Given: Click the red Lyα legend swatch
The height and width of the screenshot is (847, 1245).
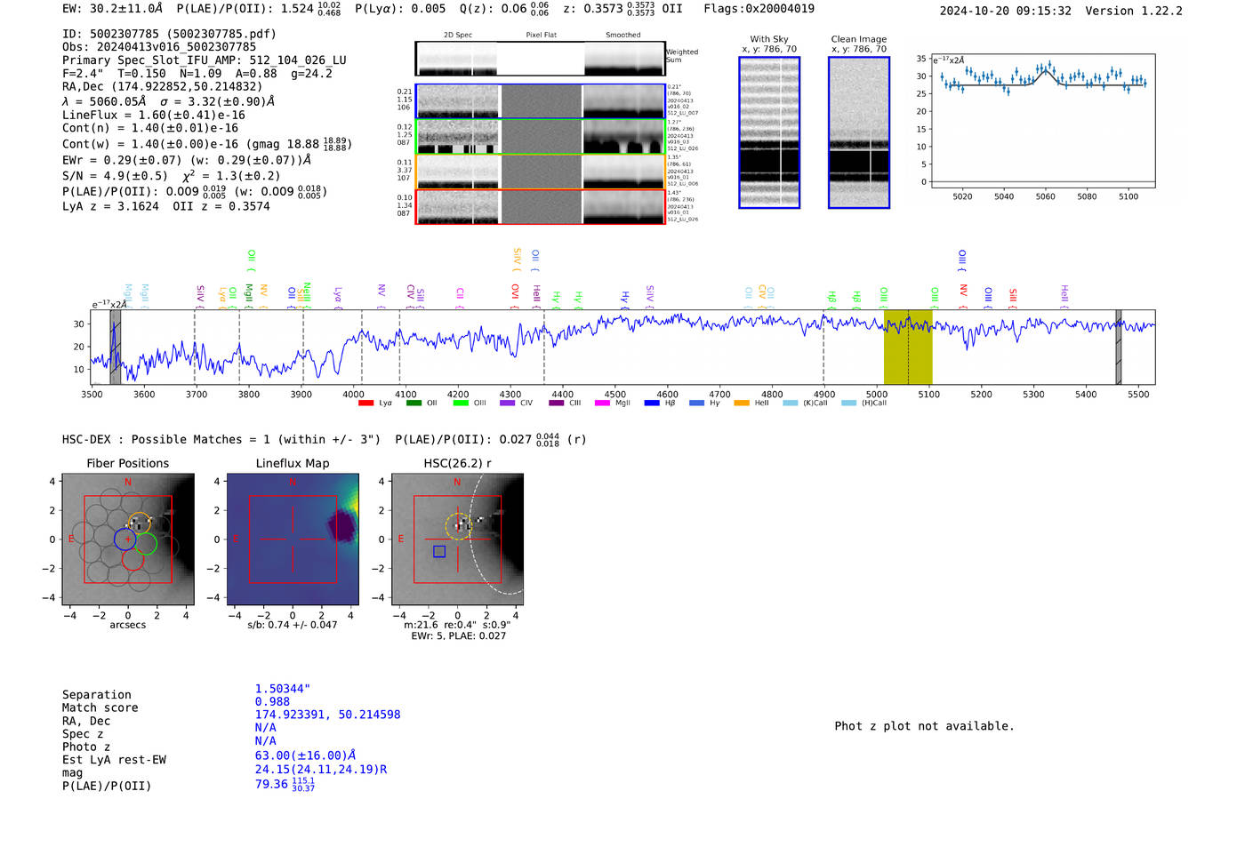Looking at the screenshot, I should pyautogui.click(x=365, y=404).
